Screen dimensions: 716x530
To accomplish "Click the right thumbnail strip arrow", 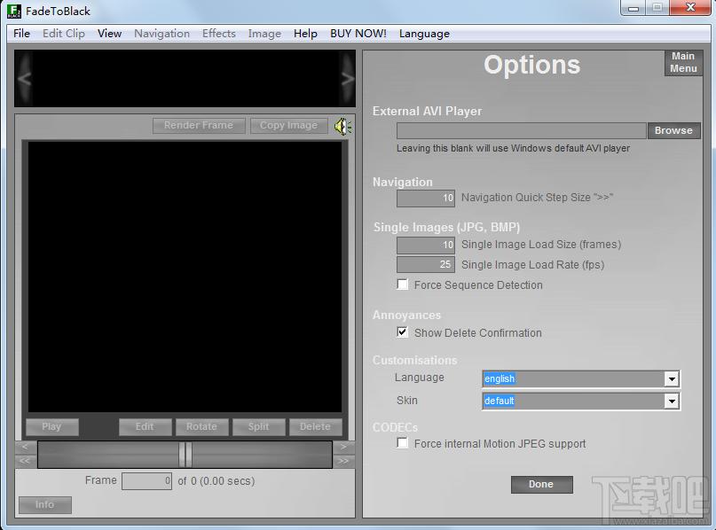I will pos(348,79).
